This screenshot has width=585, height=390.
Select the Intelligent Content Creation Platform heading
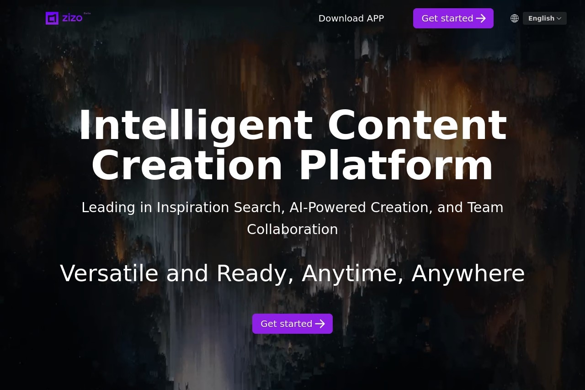click(x=292, y=145)
